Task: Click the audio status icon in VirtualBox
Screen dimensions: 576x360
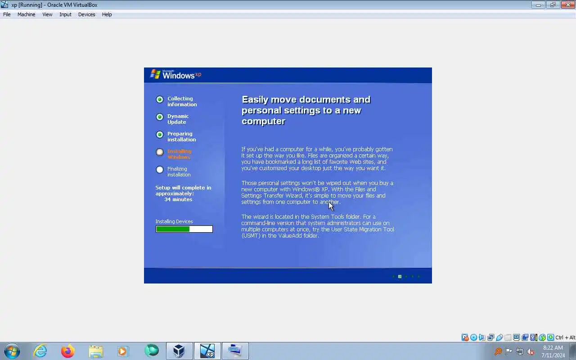Action: [x=482, y=337]
